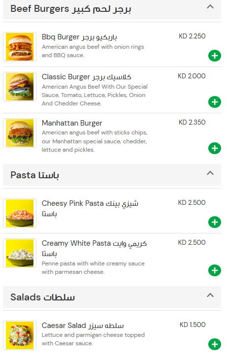
Task: Collapse the Pasta section chevron
Action: [210, 173]
